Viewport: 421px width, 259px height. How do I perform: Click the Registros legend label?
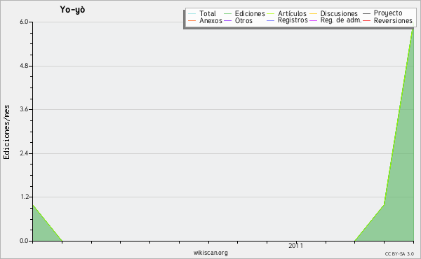[x=293, y=20]
